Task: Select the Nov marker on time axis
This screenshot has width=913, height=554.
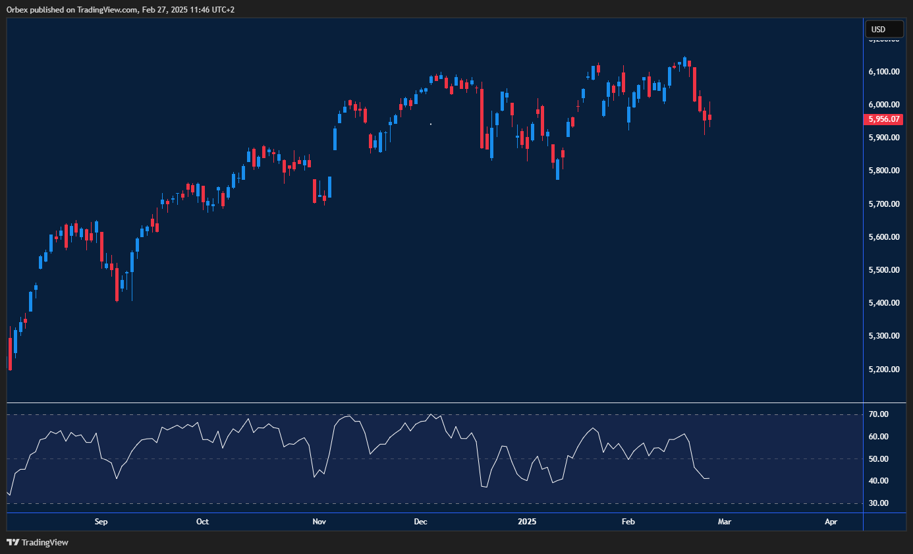Action: 319,522
